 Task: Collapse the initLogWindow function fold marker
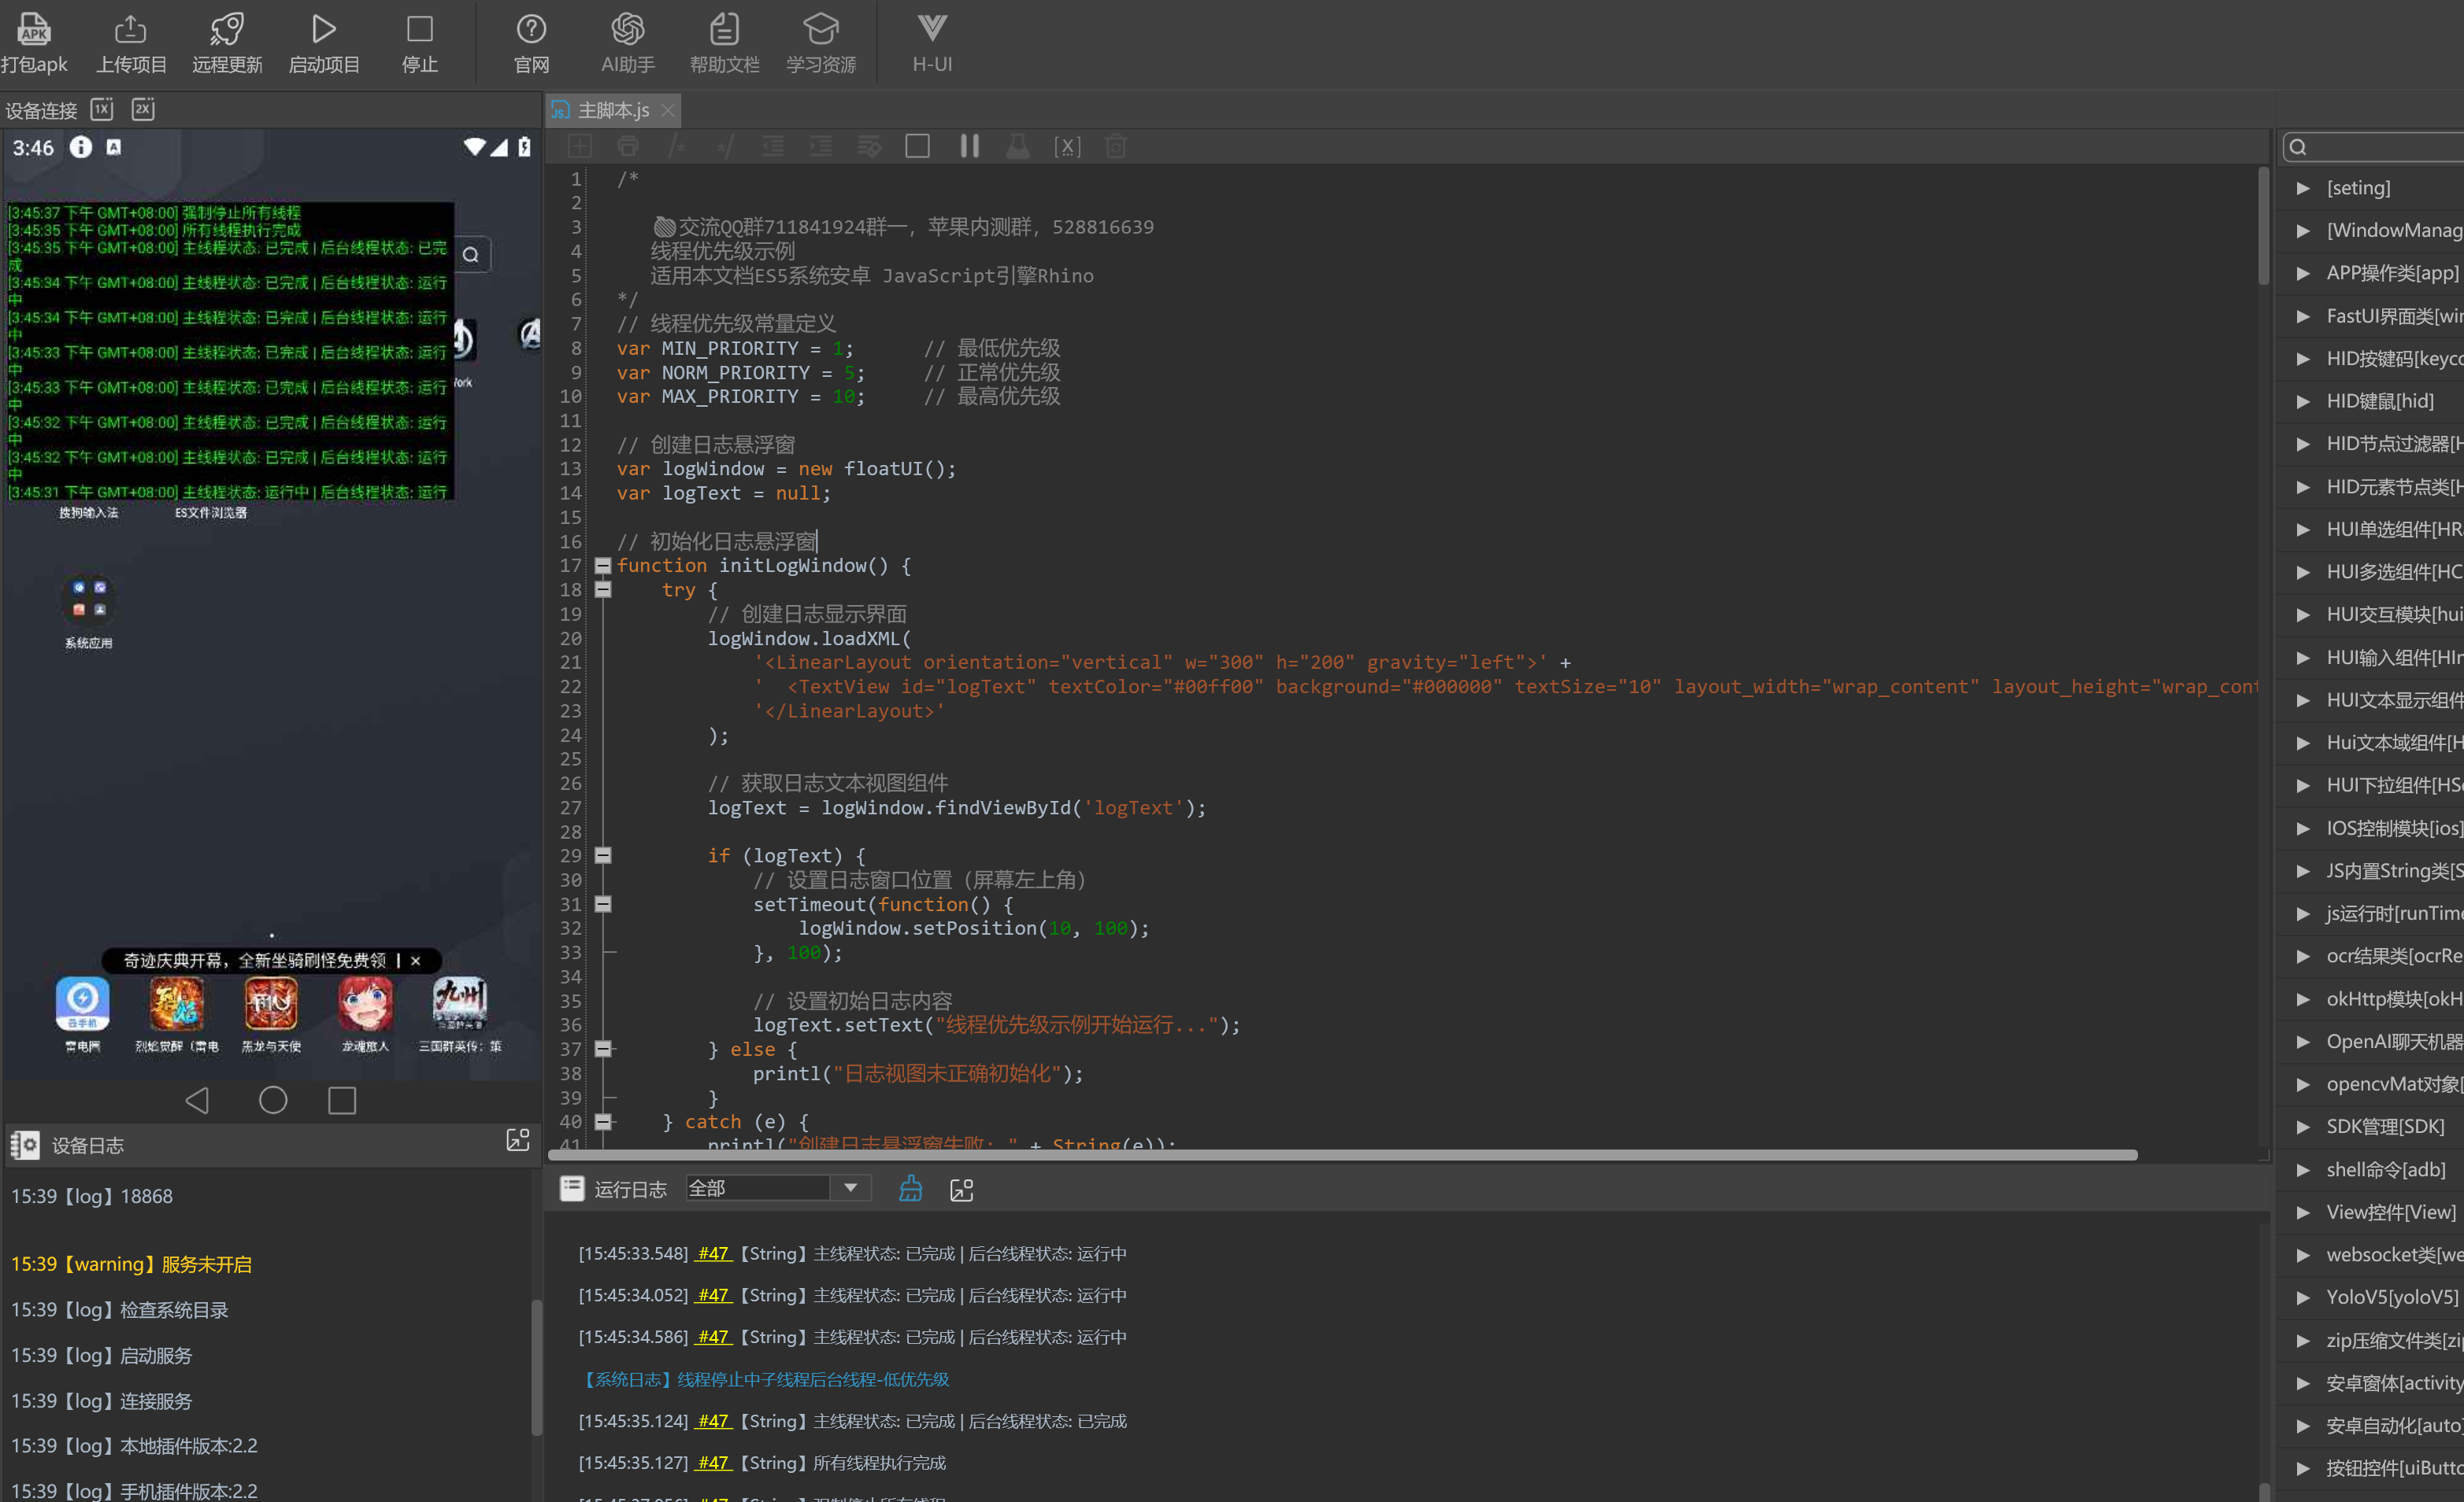click(603, 566)
